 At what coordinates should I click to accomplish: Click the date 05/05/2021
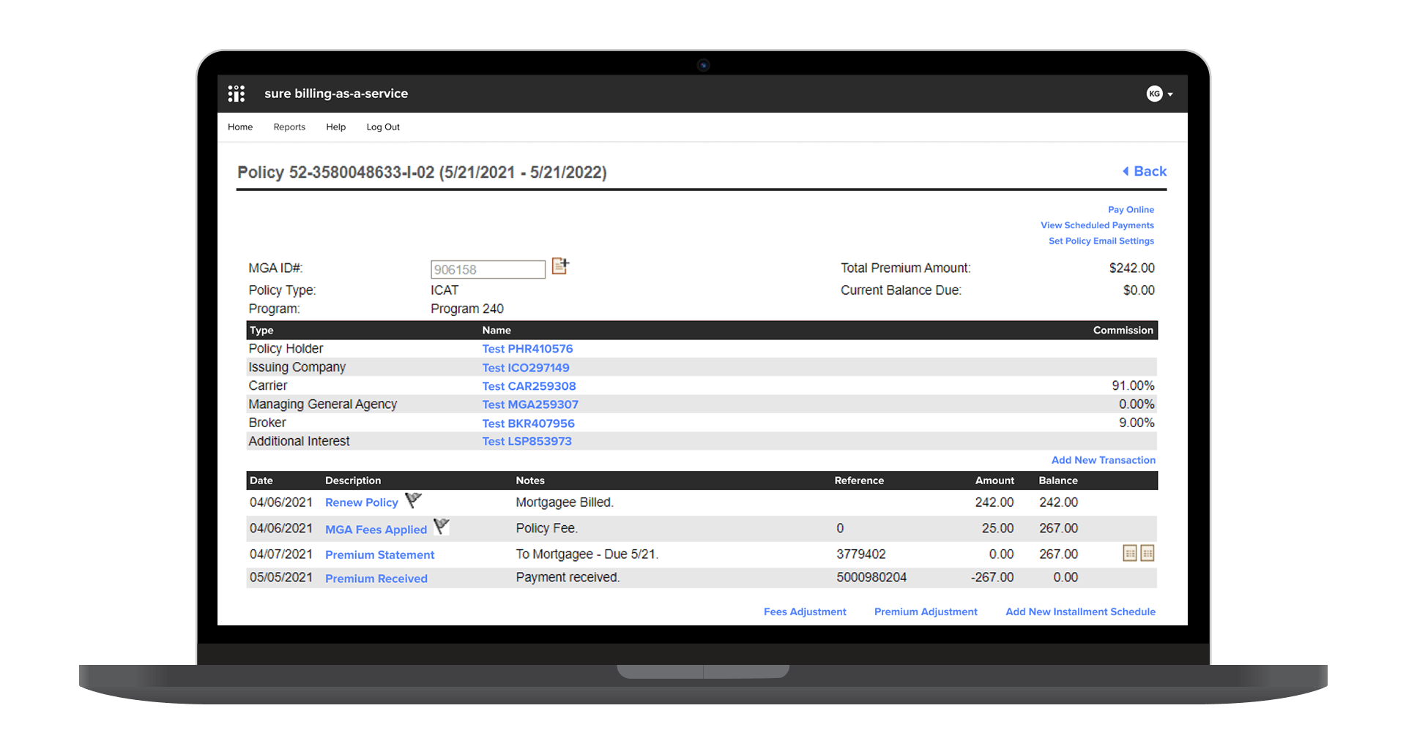click(280, 577)
